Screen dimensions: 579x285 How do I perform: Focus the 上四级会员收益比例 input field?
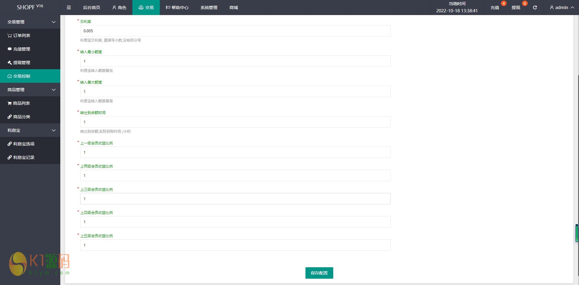(235, 222)
